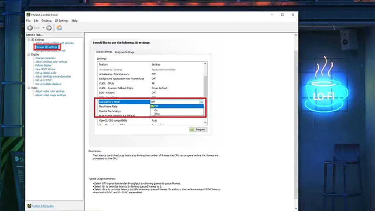
Task: Select DSR - Factors setting row
Action: point(151,93)
